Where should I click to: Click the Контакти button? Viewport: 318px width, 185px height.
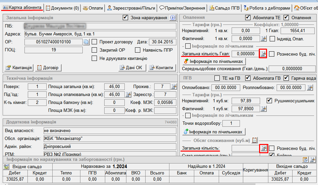tap(161, 68)
